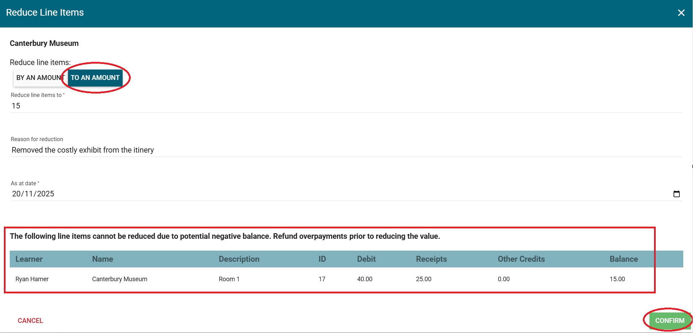Click the Description column header
The height and width of the screenshot is (333, 693).
239,259
